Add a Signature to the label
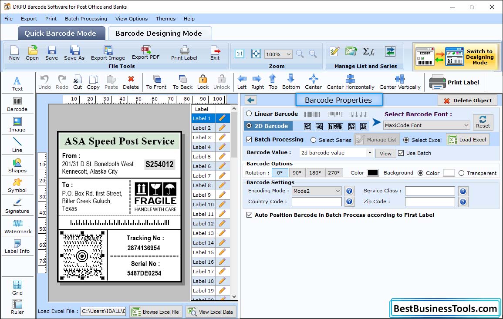 click(17, 206)
